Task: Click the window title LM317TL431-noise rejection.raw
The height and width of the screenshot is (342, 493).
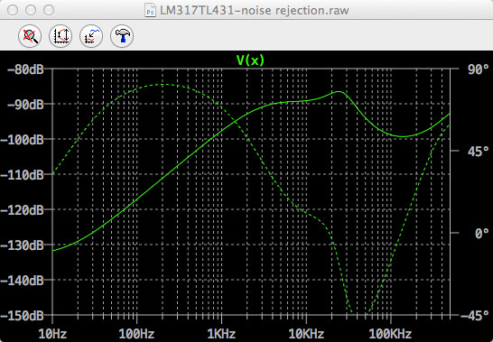Action: (255, 10)
